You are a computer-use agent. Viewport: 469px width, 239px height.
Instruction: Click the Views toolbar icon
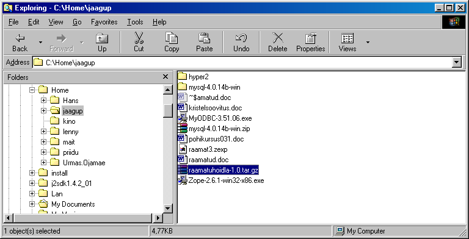click(x=347, y=43)
